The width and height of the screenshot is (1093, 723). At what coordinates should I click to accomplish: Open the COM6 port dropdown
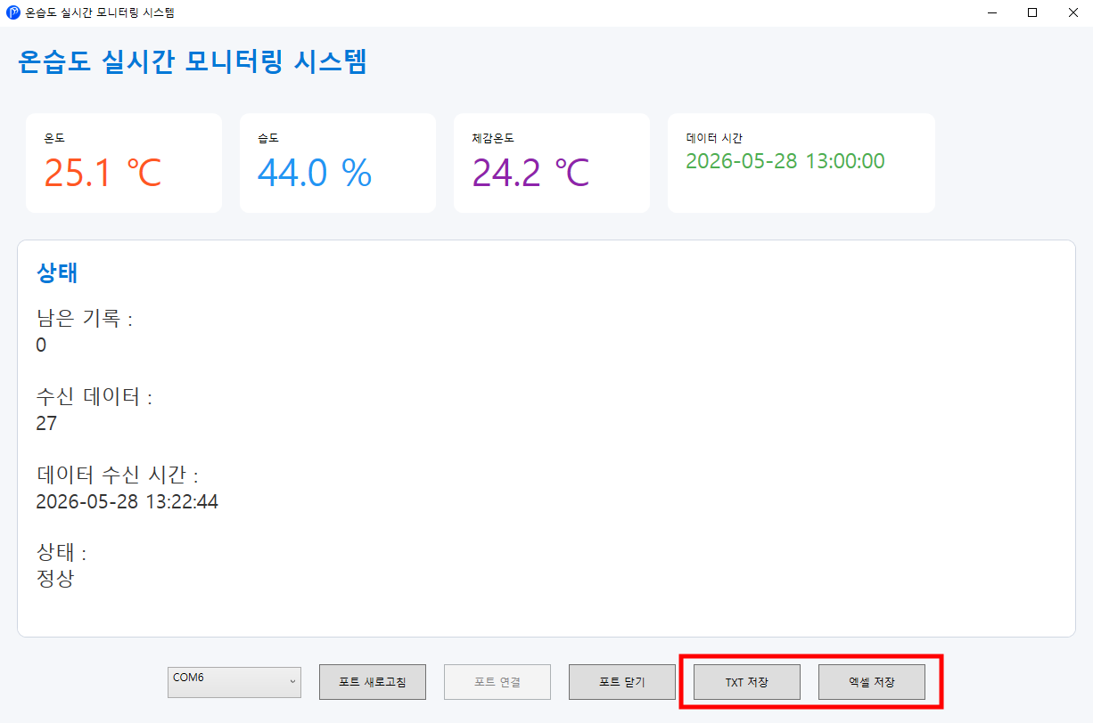coord(234,682)
